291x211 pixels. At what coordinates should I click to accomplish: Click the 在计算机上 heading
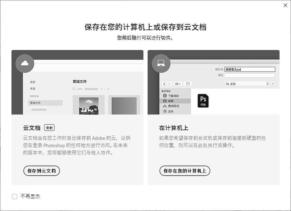click(x=174, y=128)
